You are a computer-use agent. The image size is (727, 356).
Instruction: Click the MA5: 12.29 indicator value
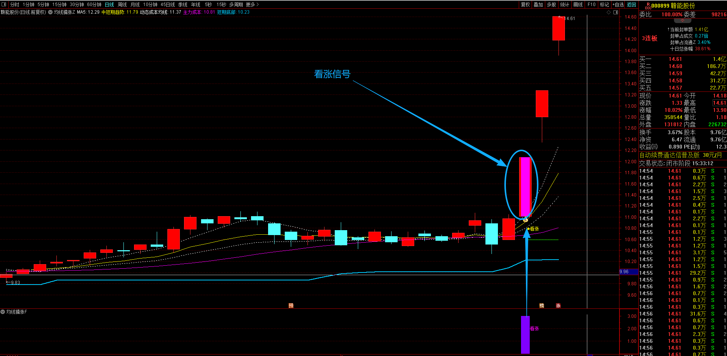(88, 12)
